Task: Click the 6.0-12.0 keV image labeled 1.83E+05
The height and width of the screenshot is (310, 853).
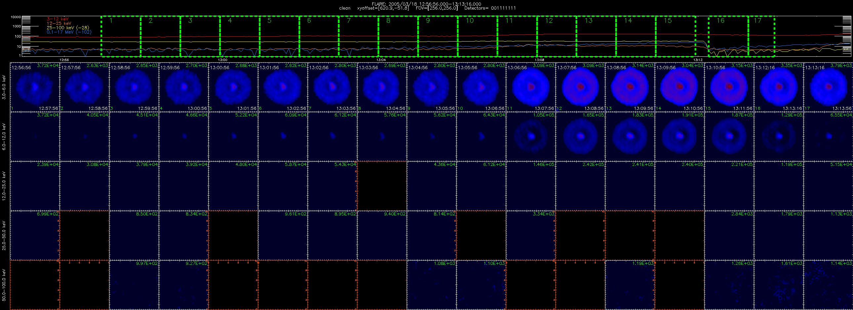Action: tap(630, 136)
